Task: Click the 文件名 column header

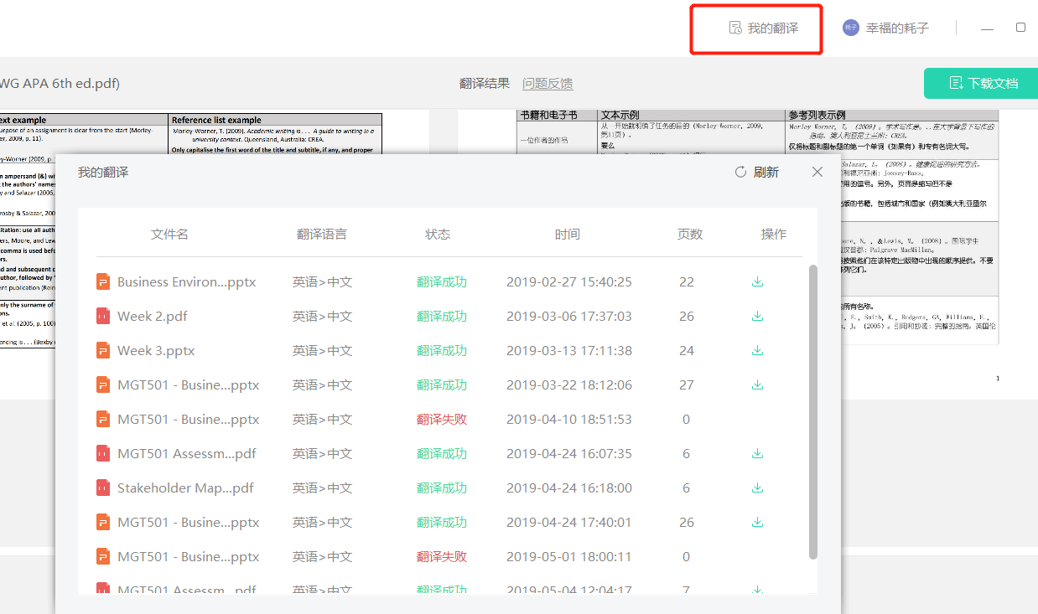Action: click(x=169, y=234)
